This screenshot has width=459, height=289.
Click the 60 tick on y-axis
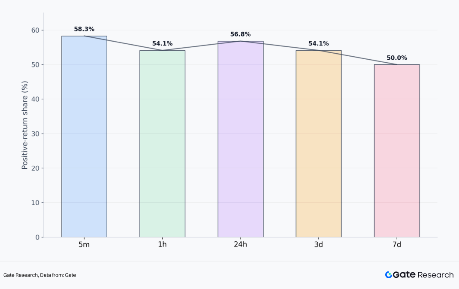pyautogui.click(x=35, y=30)
